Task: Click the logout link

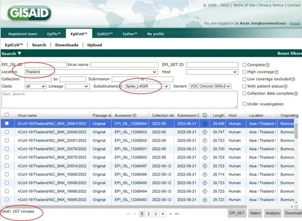Action: 295,23
